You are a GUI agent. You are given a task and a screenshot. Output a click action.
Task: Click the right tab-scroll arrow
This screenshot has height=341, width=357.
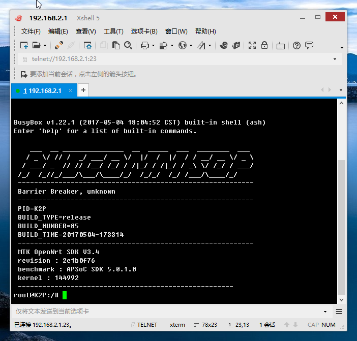coord(330,90)
